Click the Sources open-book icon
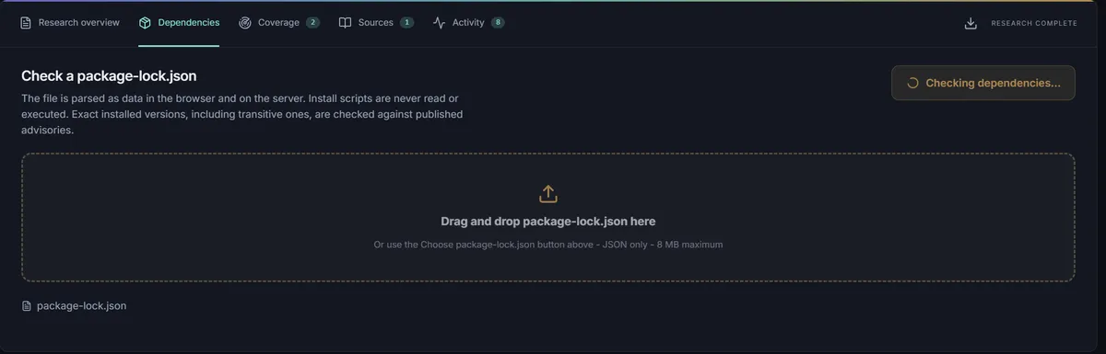1106x354 pixels. click(x=345, y=23)
